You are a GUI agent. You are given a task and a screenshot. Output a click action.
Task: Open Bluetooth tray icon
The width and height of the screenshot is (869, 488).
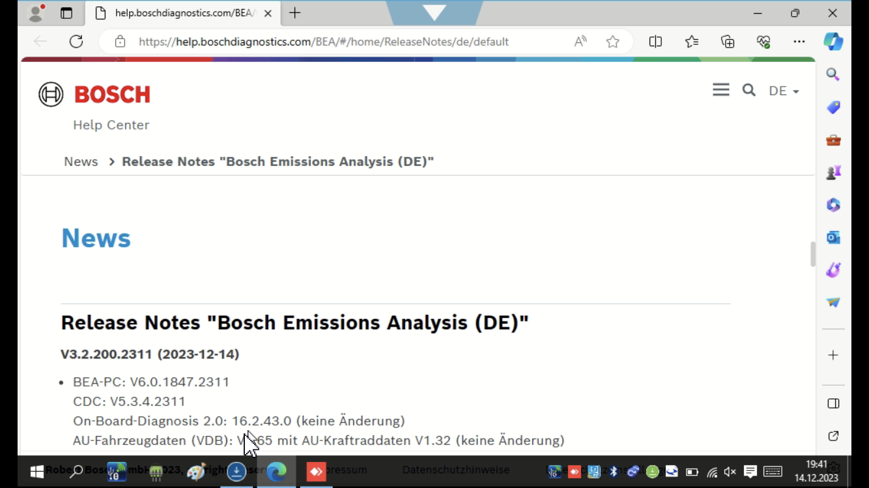[x=613, y=472]
